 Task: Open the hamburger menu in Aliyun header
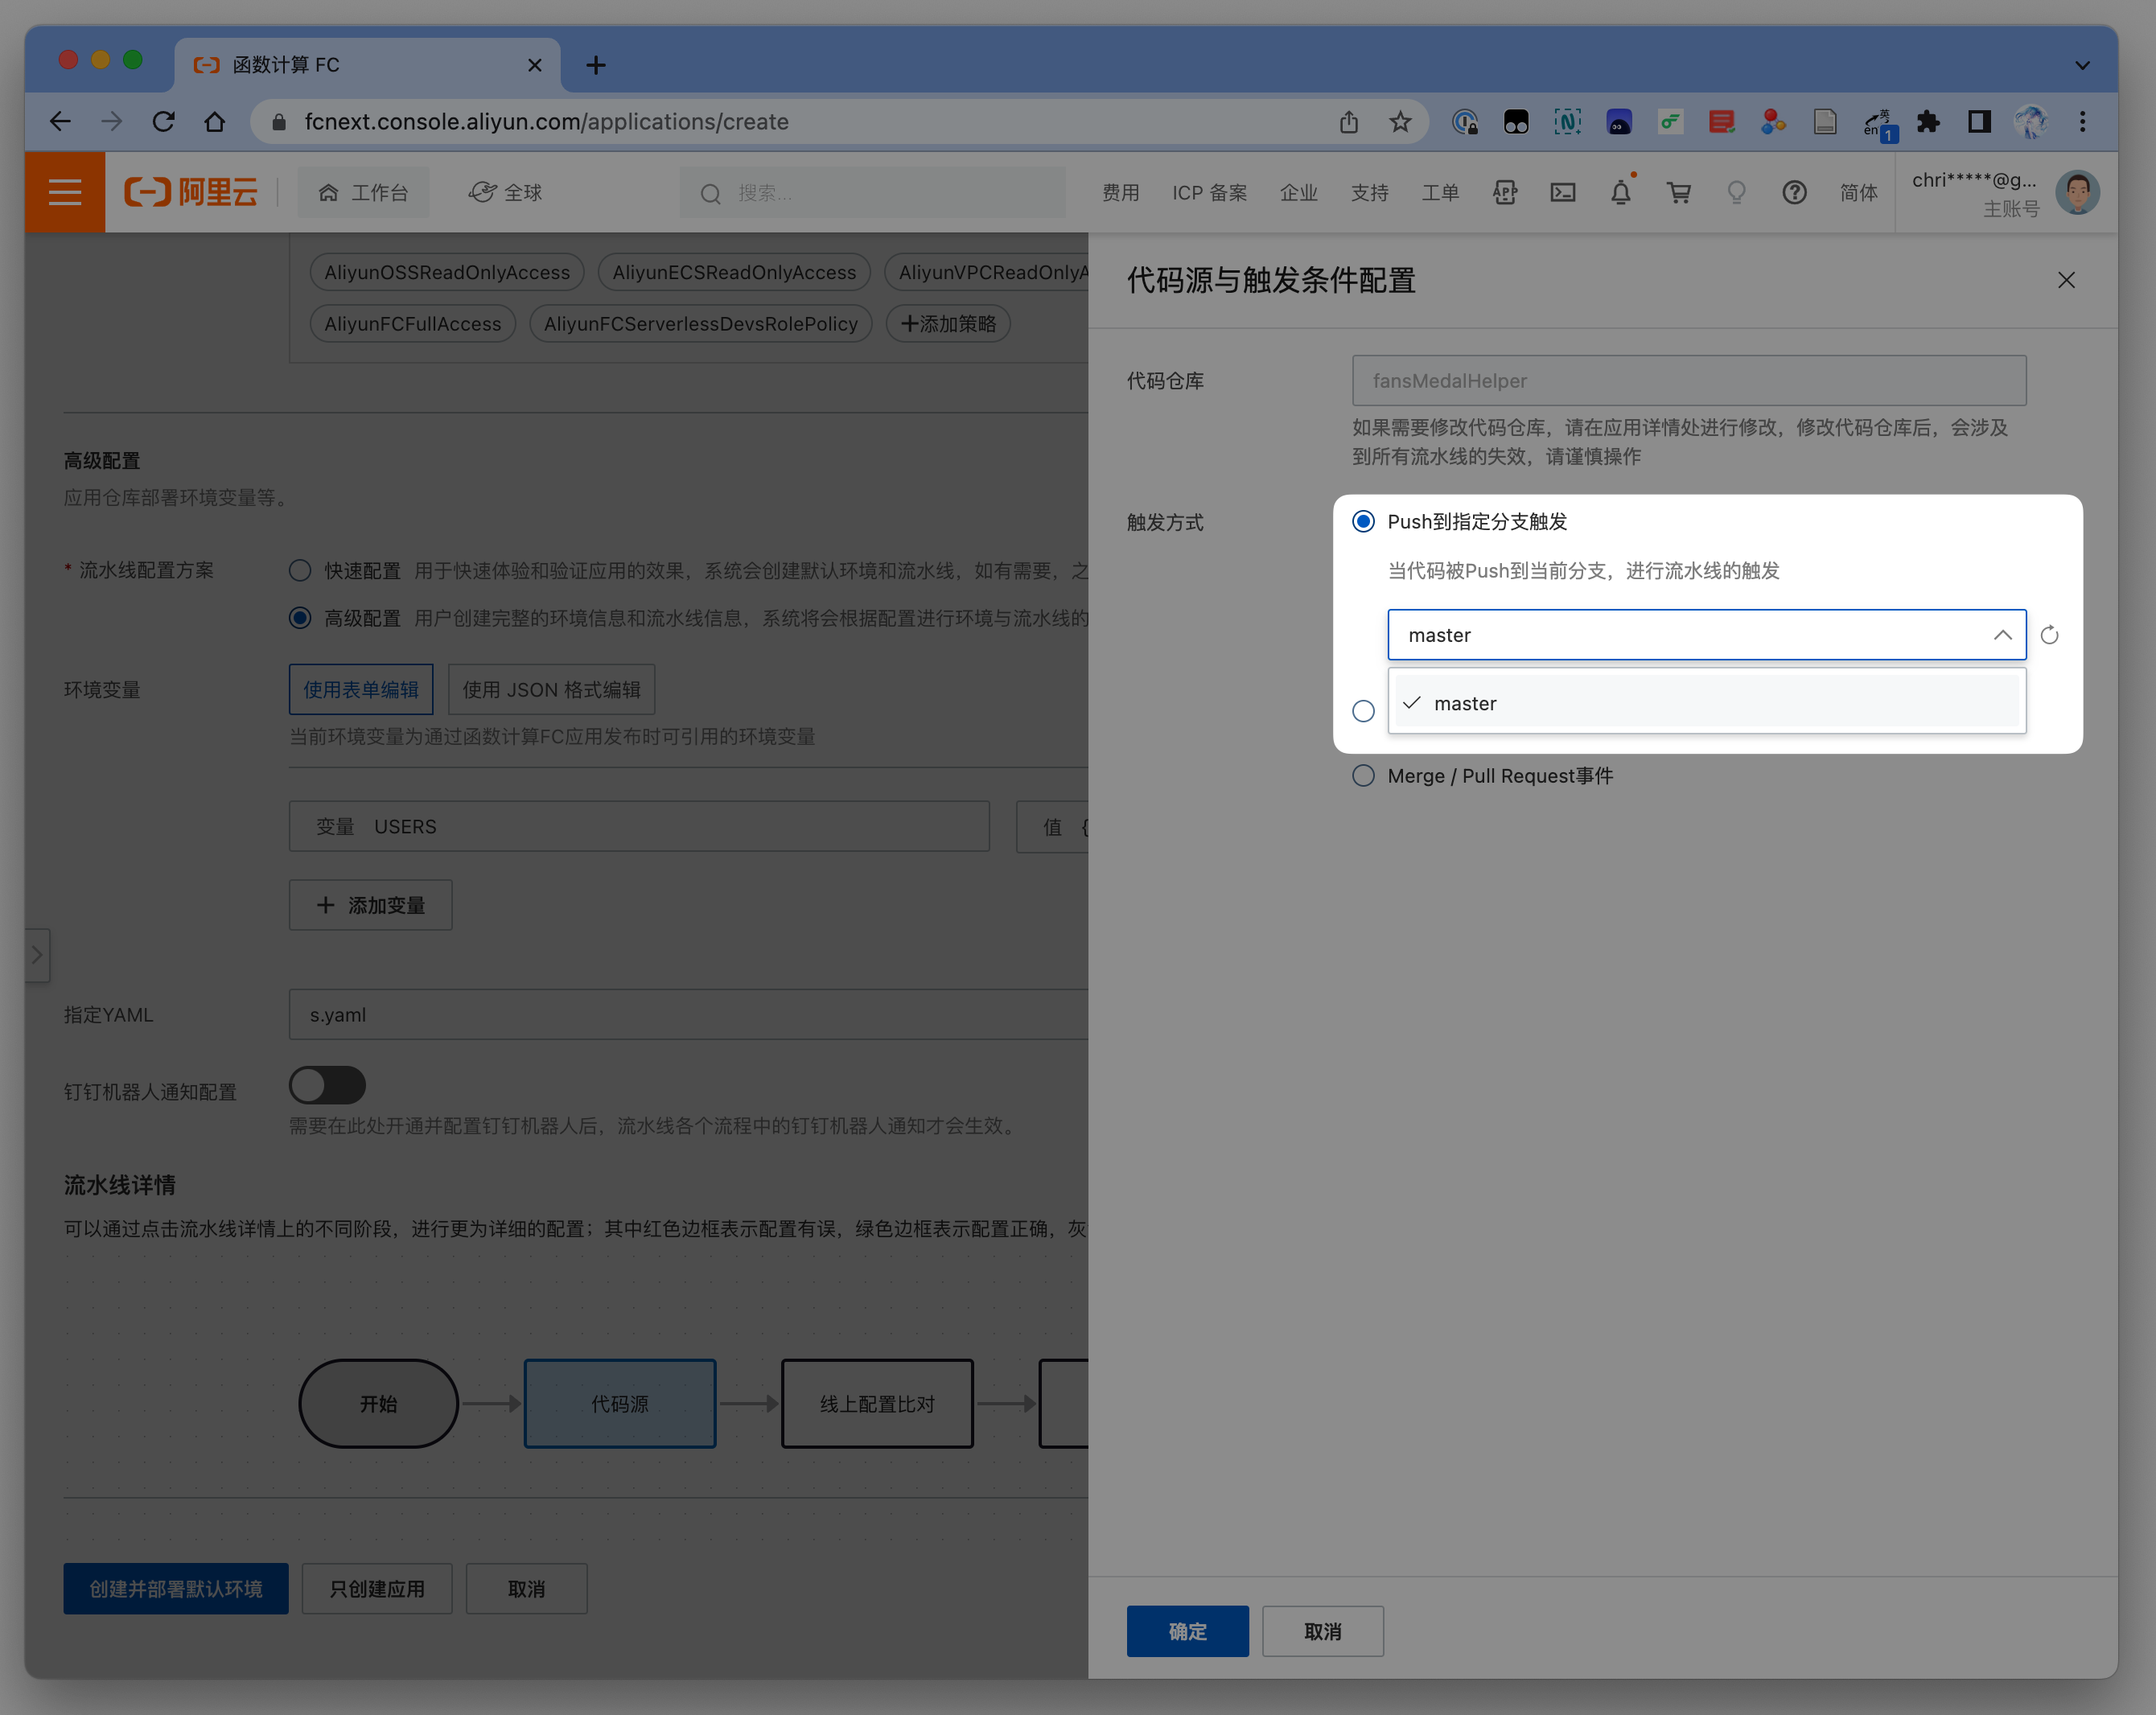65,192
